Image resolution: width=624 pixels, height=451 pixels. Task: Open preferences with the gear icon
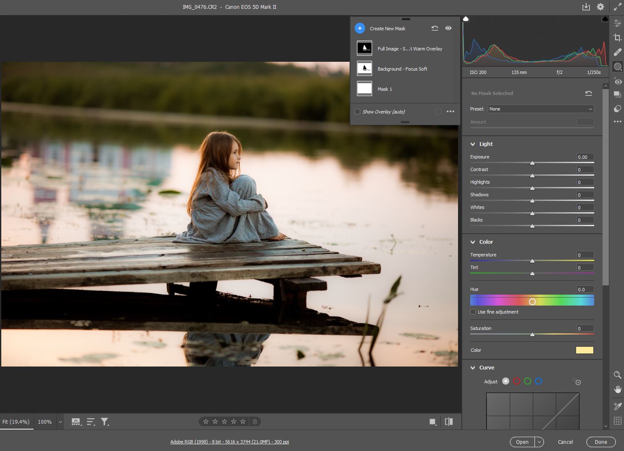coord(600,7)
